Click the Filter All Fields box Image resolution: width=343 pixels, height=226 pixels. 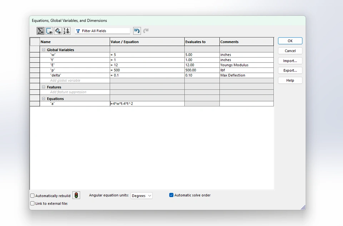(104, 31)
